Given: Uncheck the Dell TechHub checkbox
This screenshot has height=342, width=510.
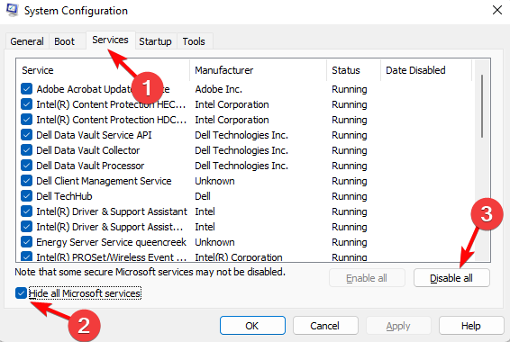Looking at the screenshot, I should pos(26,196).
